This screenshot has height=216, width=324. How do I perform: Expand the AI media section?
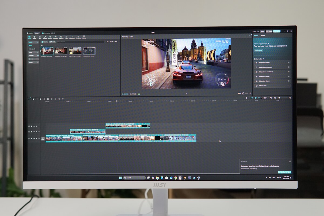[x=33, y=56]
